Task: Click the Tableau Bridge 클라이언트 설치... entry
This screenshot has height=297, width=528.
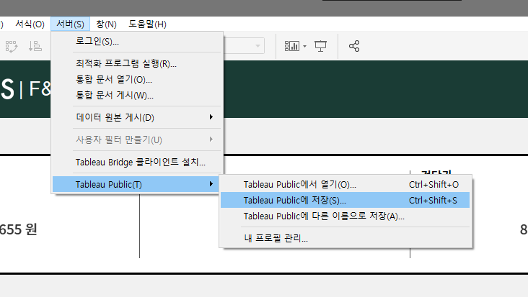Action: pos(137,162)
